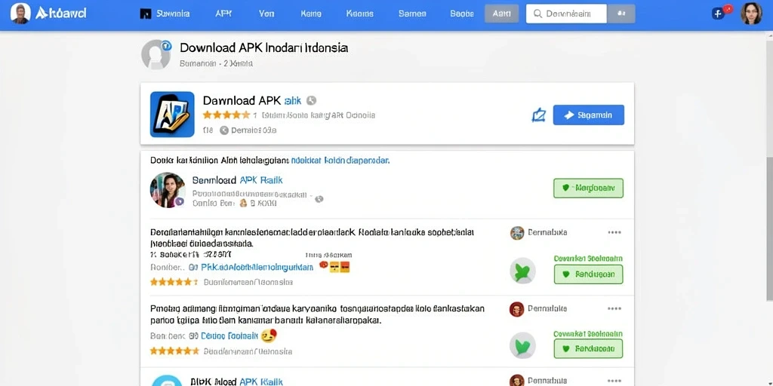The height and width of the screenshot is (386, 773).
Task: Open the Sames navigation item
Action: pyautogui.click(x=412, y=14)
